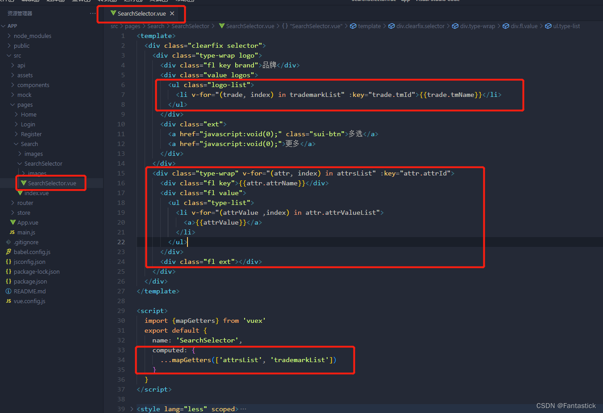Viewport: 603px width, 413px height.
Task: Click the sui-btn 多选 anchor line
Action: tap(273, 134)
